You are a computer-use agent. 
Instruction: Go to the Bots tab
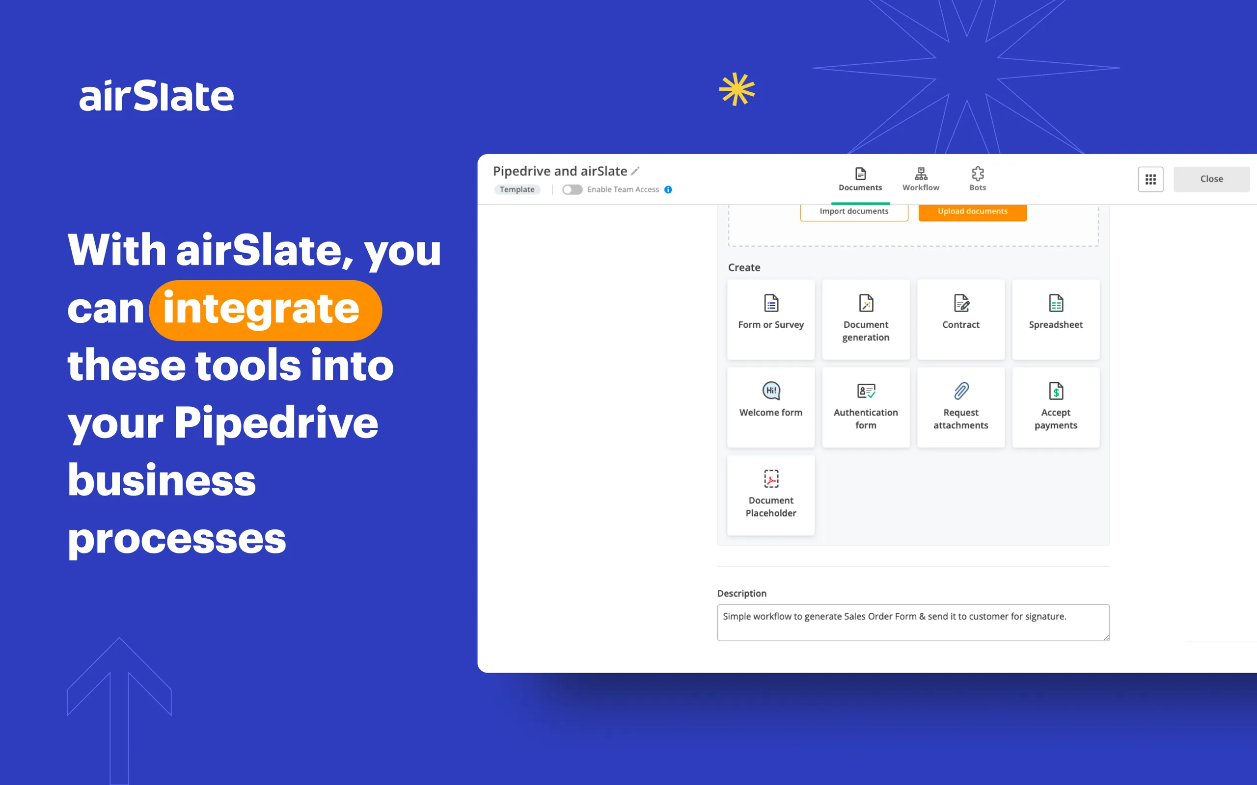click(978, 180)
